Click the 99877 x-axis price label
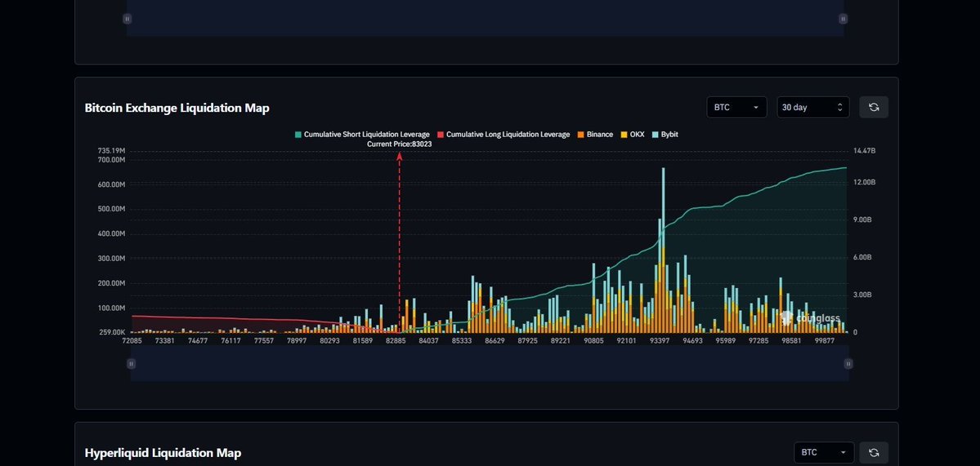The width and height of the screenshot is (980, 466). (x=825, y=340)
